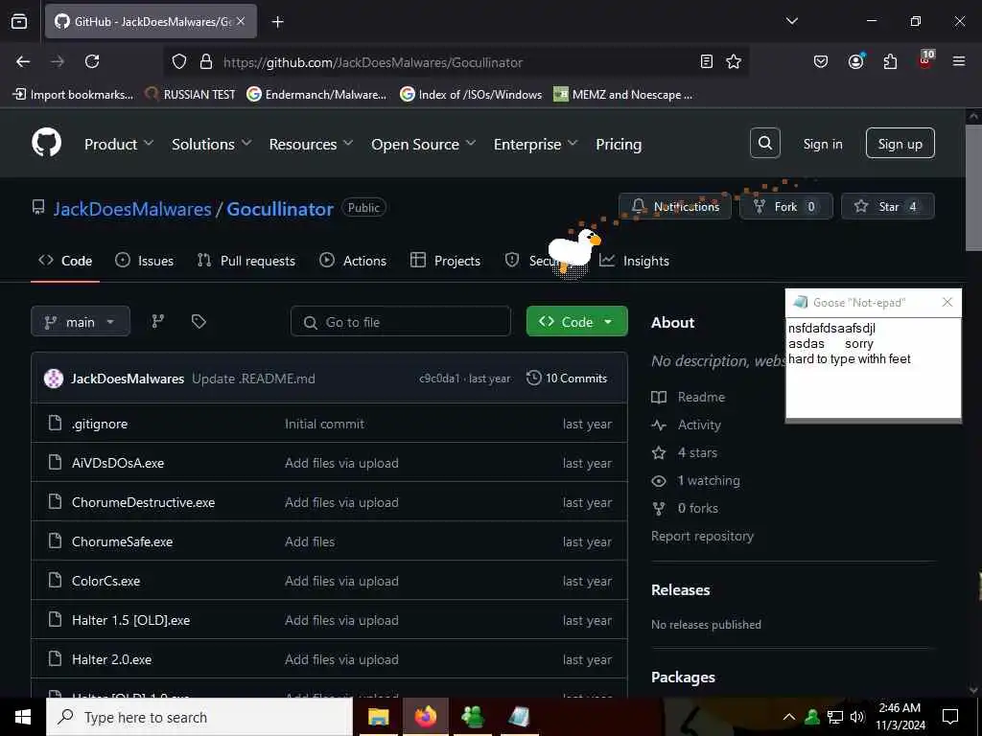
Task: Click the JackDoesMalwares avatar in commit row
Action: click(x=54, y=378)
